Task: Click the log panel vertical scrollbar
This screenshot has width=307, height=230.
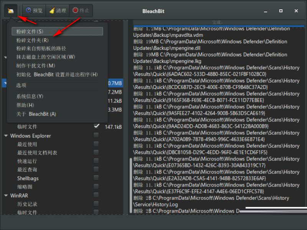Action: [131, 185]
